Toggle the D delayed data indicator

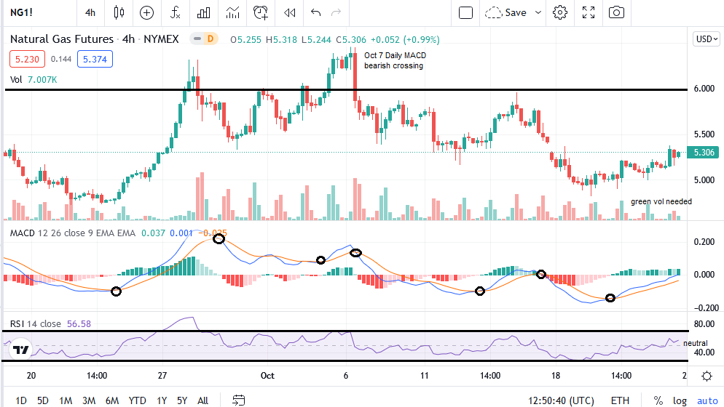pos(210,39)
